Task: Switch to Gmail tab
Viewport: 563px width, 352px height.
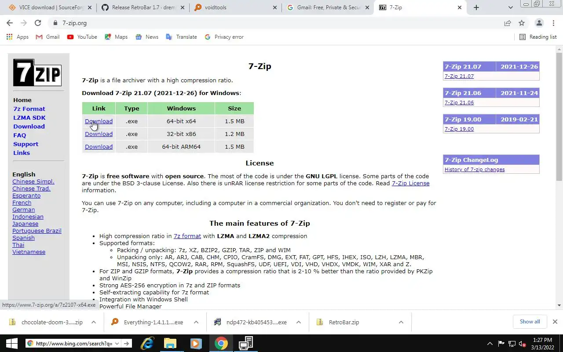Action: coord(328,7)
